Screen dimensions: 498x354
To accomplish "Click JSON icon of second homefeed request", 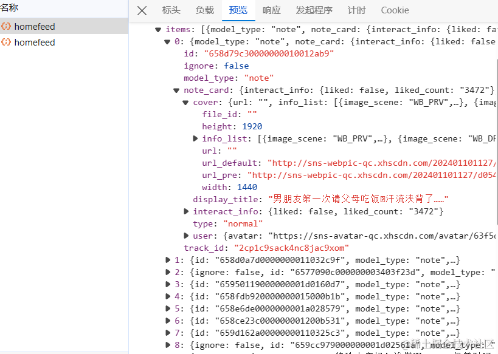I will pos(6,42).
